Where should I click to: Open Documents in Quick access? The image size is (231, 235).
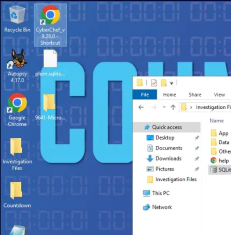169,148
